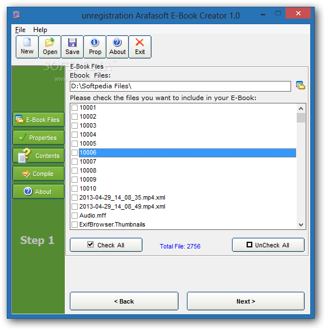
Task: Open the Compile step in sidebar
Action: [38, 174]
